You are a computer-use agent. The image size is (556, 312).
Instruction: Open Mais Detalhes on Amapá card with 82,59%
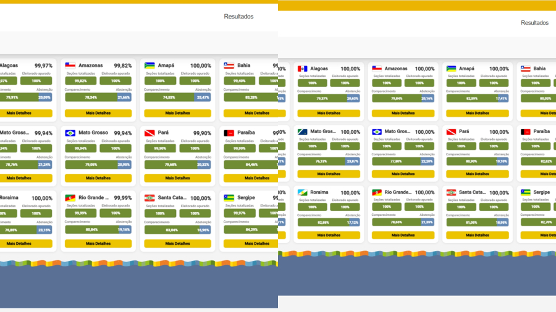[x=478, y=113]
